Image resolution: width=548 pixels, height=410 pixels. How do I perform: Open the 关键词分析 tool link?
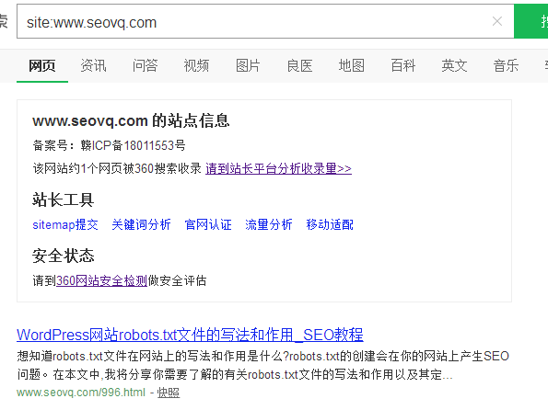(x=141, y=224)
